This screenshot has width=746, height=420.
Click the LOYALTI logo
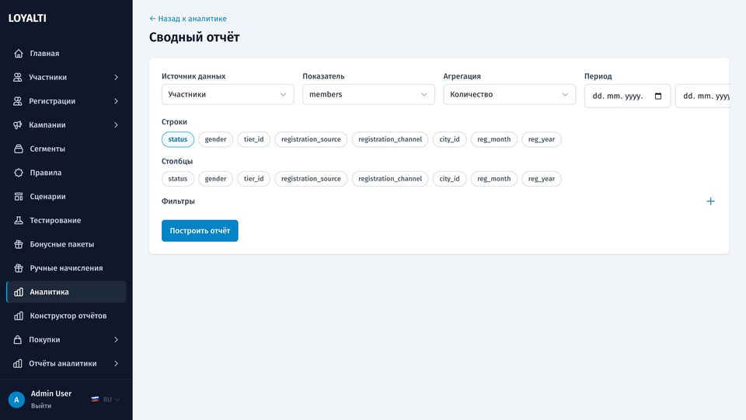(x=27, y=18)
